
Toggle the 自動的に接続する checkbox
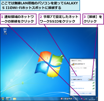[x=72, y=79]
